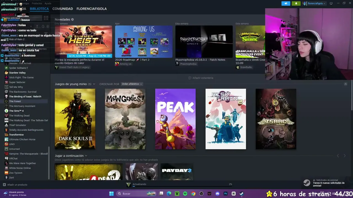
Task: Click UNO game icon in sidebar
Action: click(x=6, y=144)
